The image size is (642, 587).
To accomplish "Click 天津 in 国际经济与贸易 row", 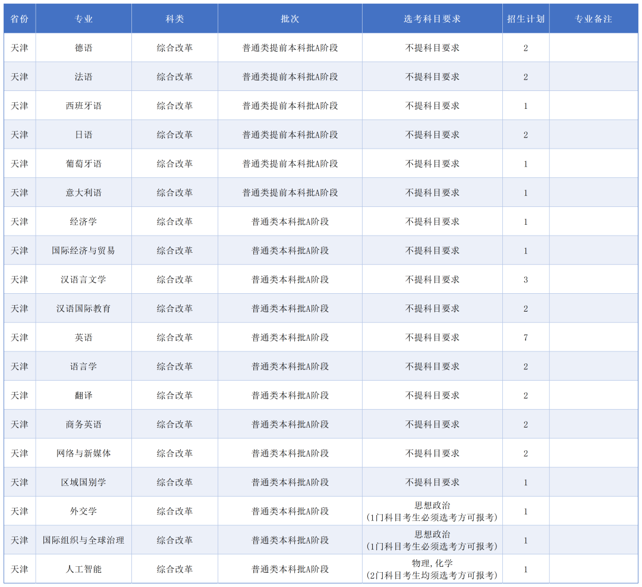I will coord(20,251).
